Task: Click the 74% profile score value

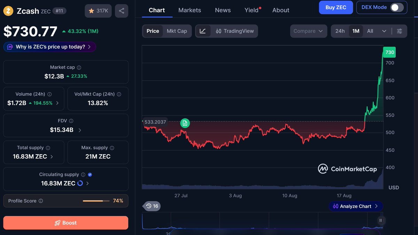Action: click(118, 201)
